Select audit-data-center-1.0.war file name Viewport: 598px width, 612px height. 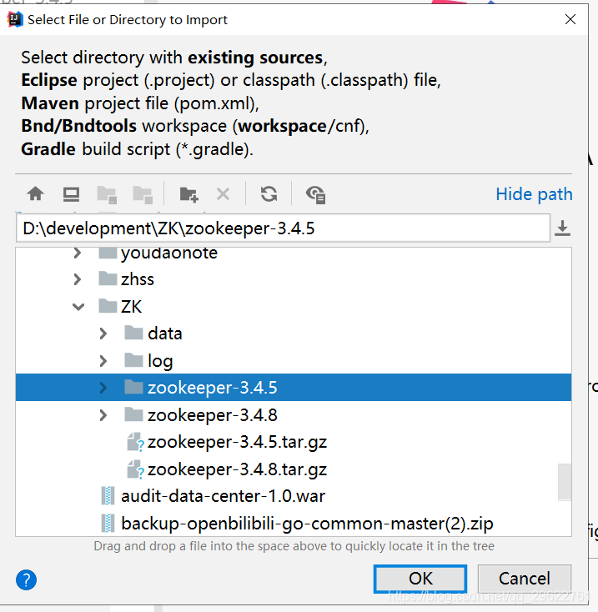click(x=223, y=496)
